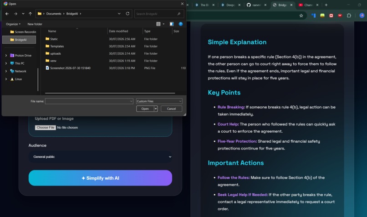Close the YouTube Chann tab
This screenshot has width=367, height=217.
(x=317, y=5)
